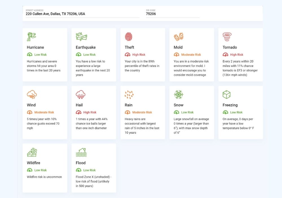The width and height of the screenshot is (282, 198).
Task: Click the Mold spores icon
Action: [179, 37]
